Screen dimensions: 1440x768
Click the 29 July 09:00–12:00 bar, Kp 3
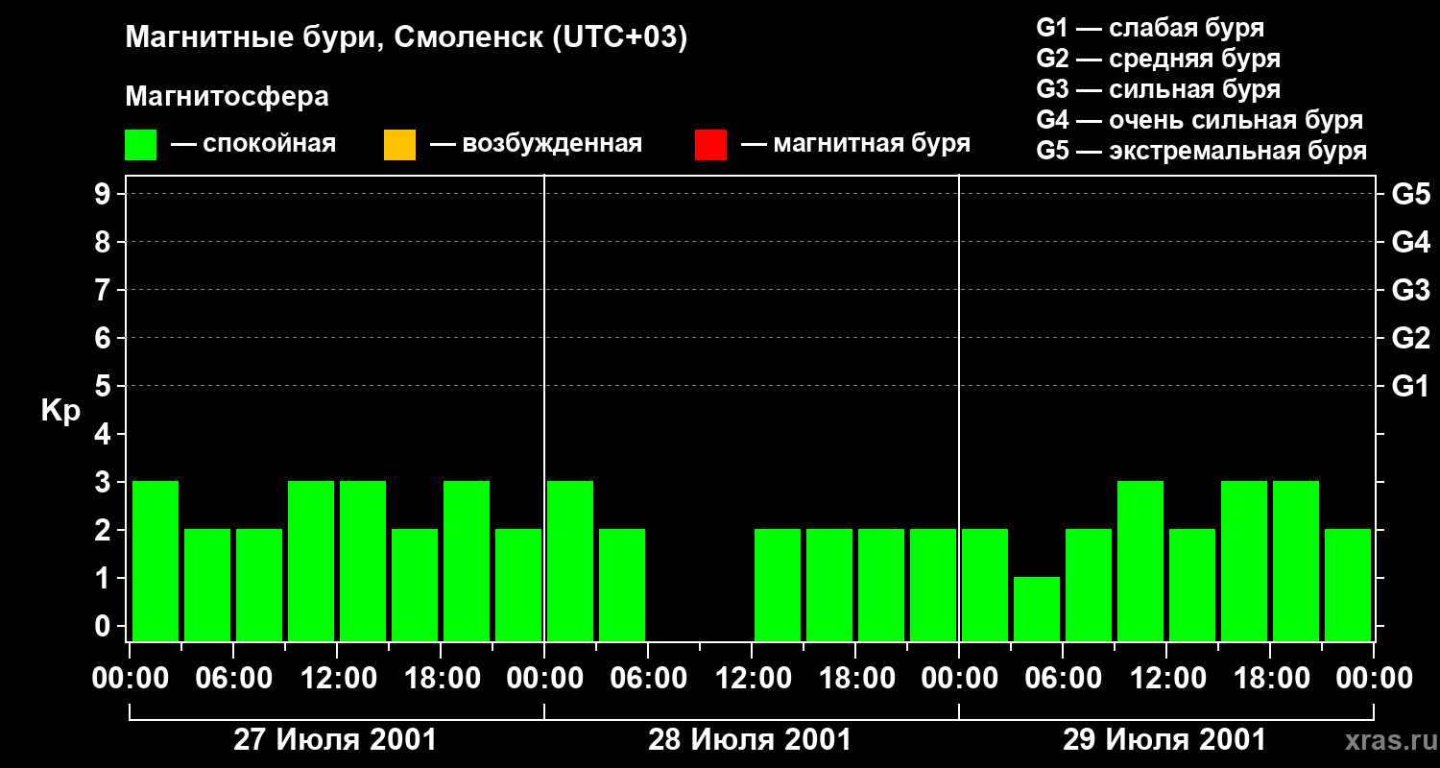1140,561
